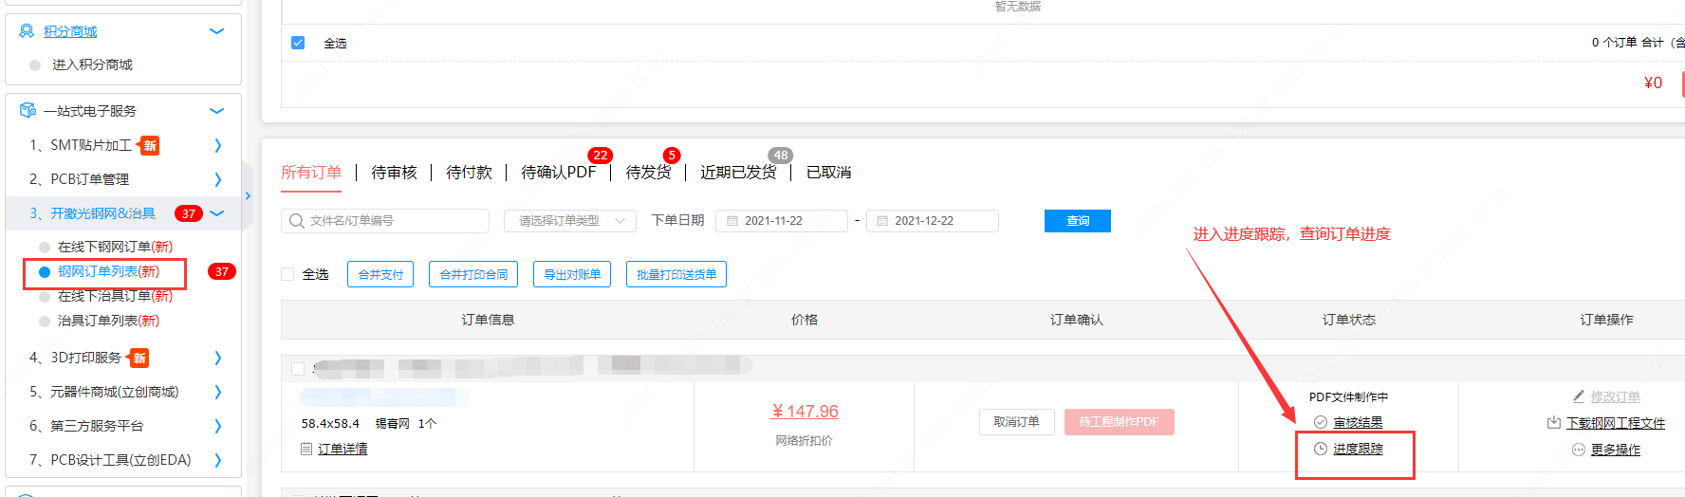
Task: Switch to the 待确认PDF tab
Action: (x=558, y=172)
